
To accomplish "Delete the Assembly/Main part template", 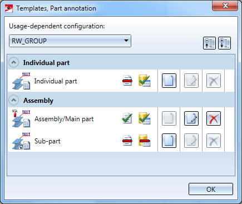I will point(214,118).
